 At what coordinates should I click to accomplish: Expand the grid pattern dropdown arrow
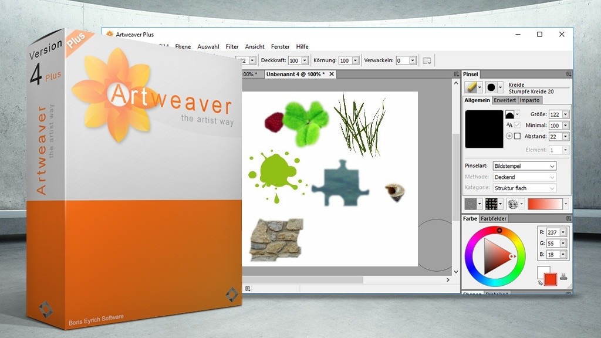point(500,204)
